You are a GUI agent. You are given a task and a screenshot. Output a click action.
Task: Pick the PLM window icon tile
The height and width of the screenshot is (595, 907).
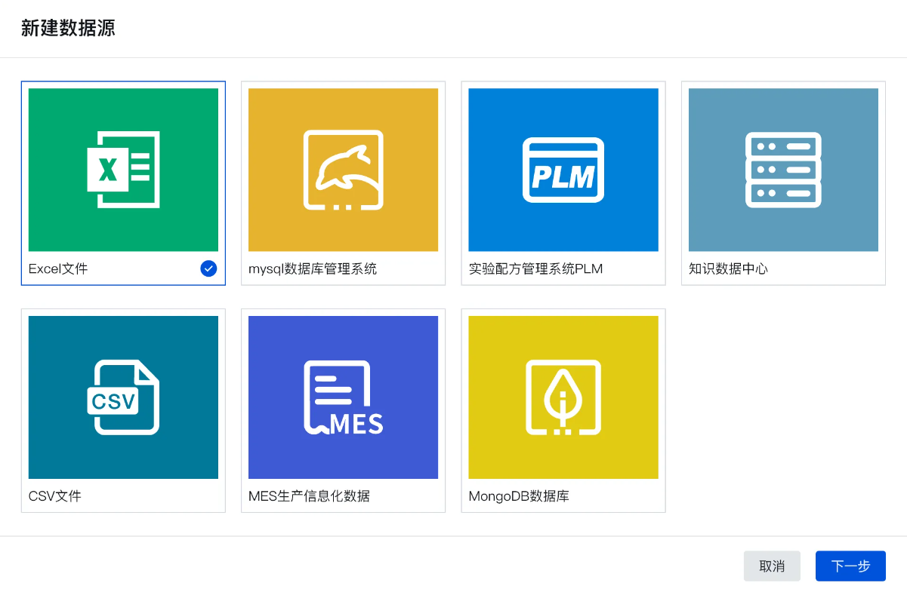pos(563,170)
